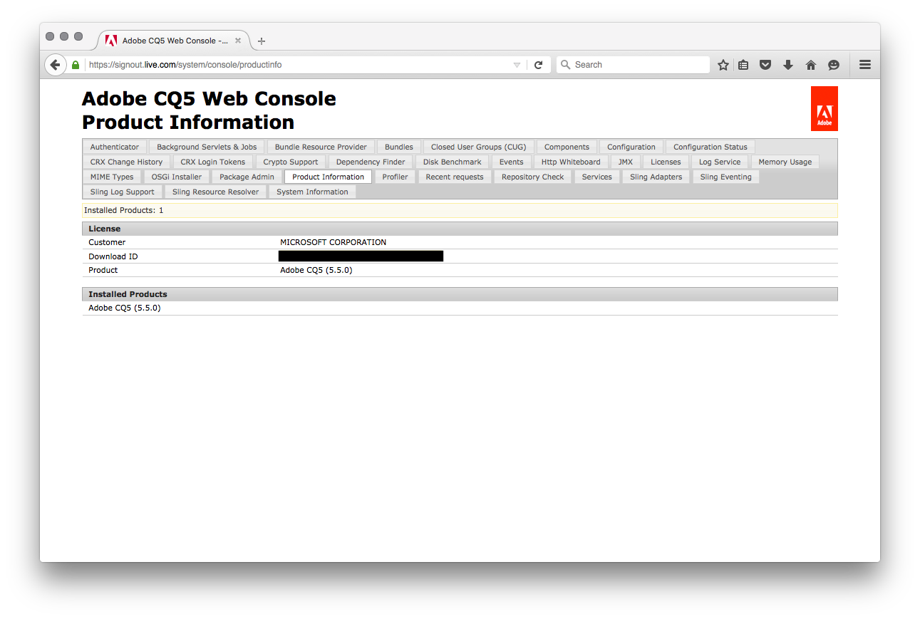
Task: Switch to the Services tab
Action: [597, 177]
